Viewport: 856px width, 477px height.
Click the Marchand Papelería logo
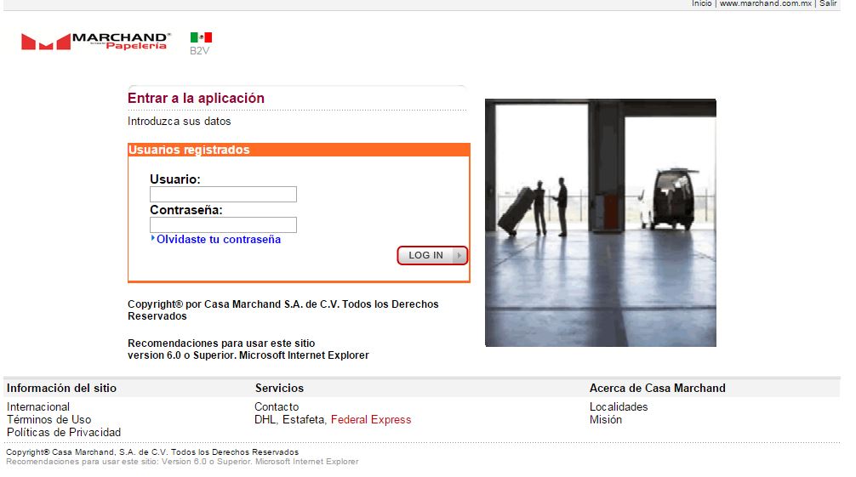coord(95,41)
